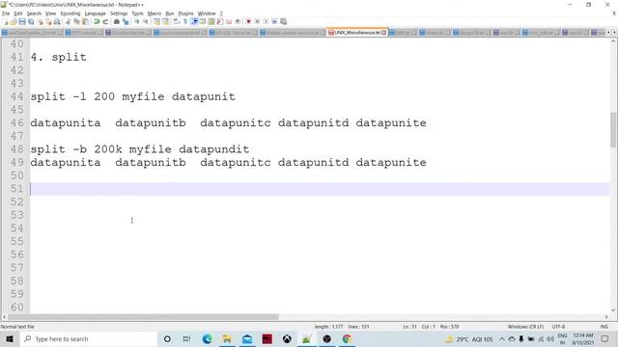Open the Macro menu

(154, 13)
